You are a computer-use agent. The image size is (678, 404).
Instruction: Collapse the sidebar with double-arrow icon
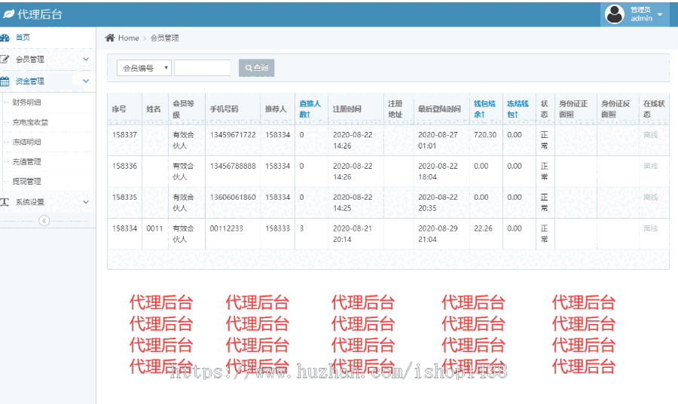(44, 221)
